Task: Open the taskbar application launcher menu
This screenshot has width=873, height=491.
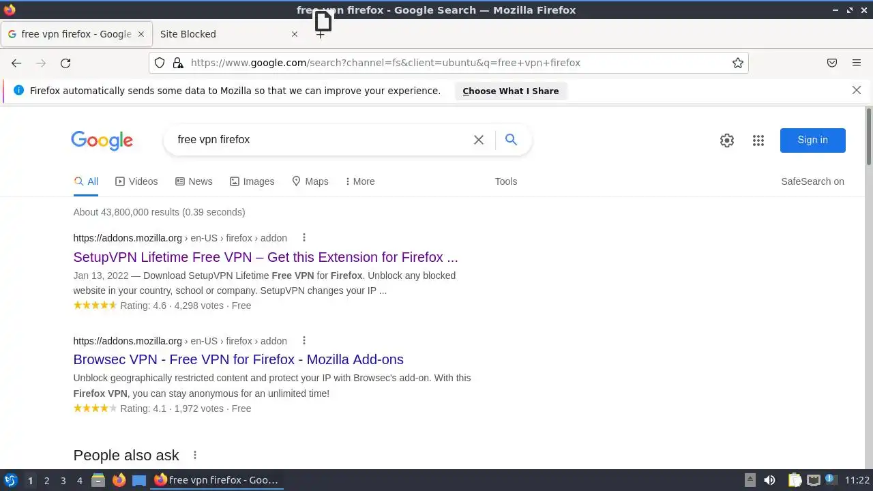Action: (10, 480)
